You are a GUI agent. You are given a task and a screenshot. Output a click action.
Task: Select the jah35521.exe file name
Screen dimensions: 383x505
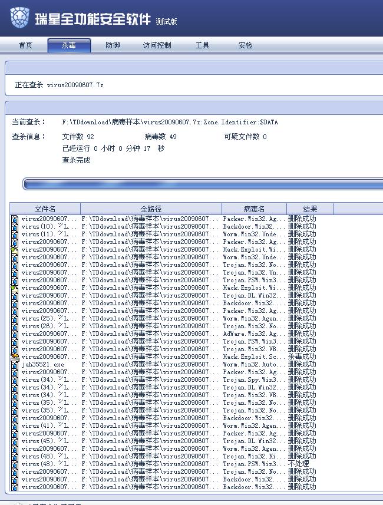click(43, 365)
